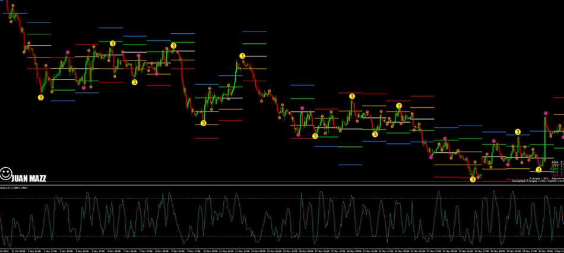This screenshot has height=253, width=564.
Task: Click the colored level legend above P.Angle text
Action: coord(556,167)
